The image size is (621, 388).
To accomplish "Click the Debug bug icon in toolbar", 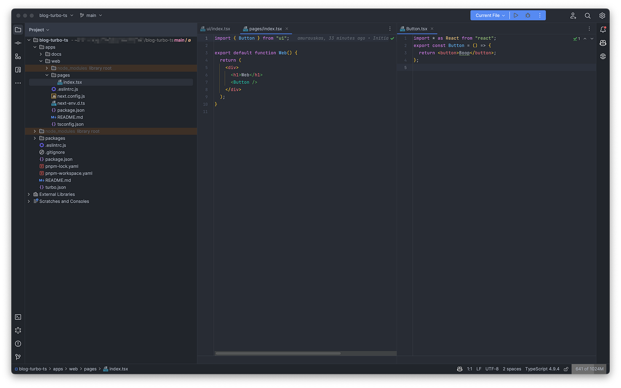I will tap(528, 16).
